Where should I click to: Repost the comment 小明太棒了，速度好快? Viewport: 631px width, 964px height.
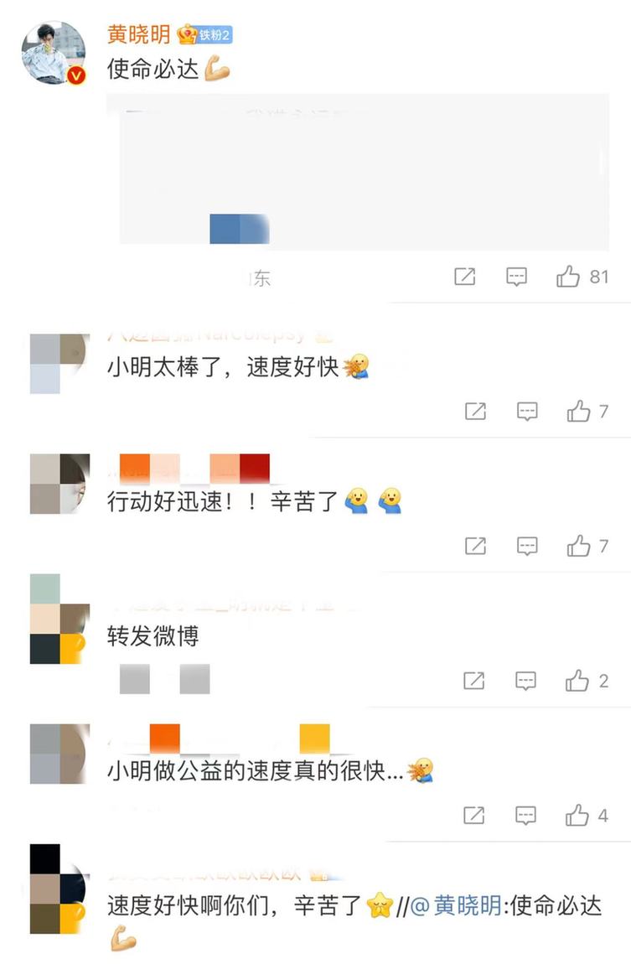click(475, 411)
